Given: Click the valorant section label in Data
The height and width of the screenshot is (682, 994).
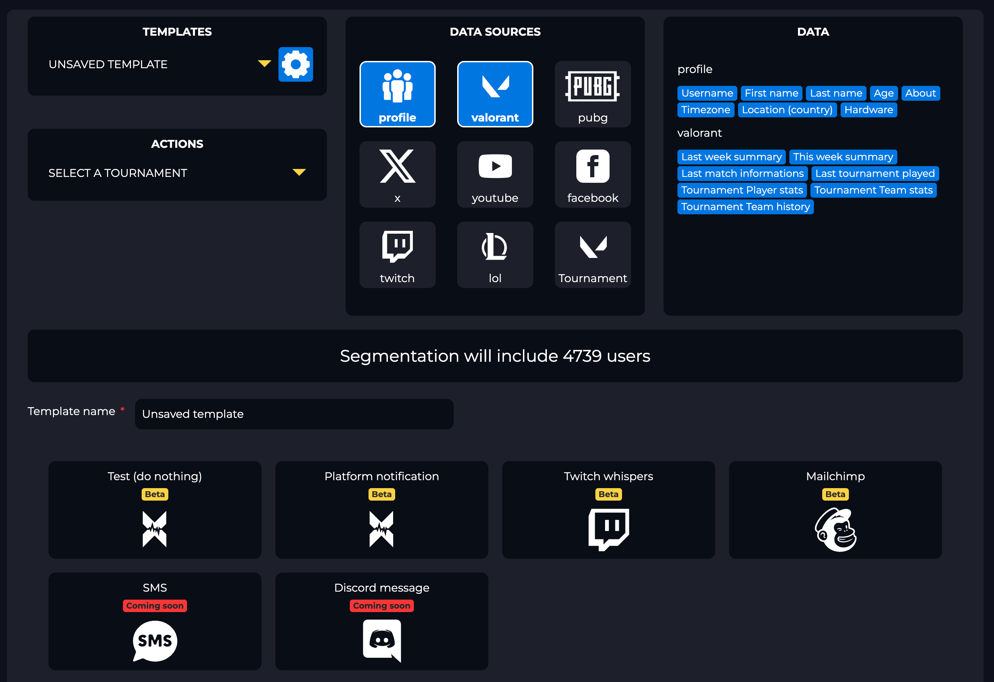Looking at the screenshot, I should [699, 133].
